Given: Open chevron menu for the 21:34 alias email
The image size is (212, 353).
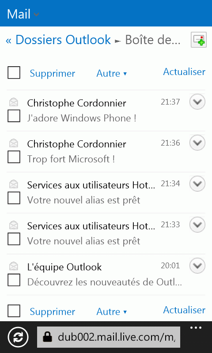Looking at the screenshot, I should pos(197,184).
